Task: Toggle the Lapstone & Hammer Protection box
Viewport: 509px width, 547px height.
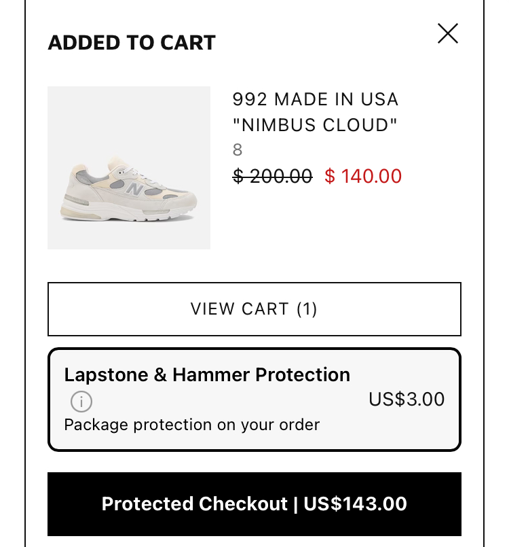Action: (x=254, y=400)
